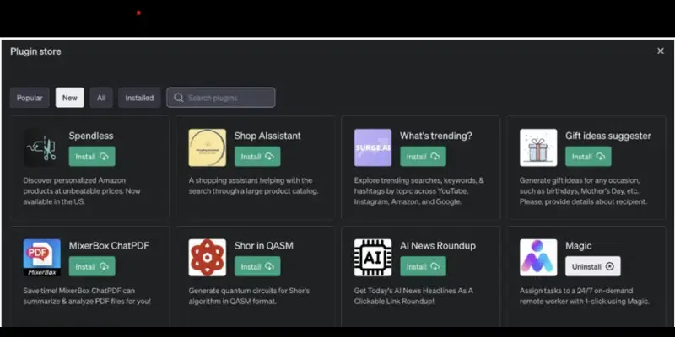This screenshot has width=675, height=337.
Task: Click the What's trending SURGE.AI logo
Action: tap(372, 147)
